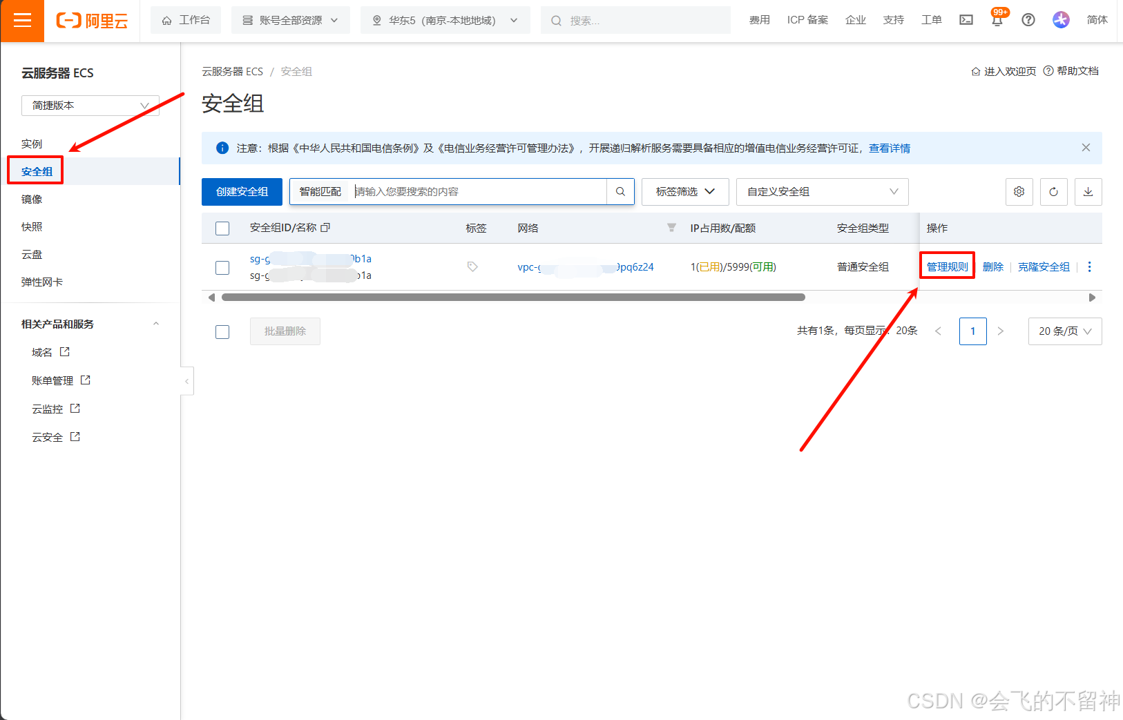Click 删除 in the row actions
The width and height of the screenshot is (1123, 720).
coord(993,266)
